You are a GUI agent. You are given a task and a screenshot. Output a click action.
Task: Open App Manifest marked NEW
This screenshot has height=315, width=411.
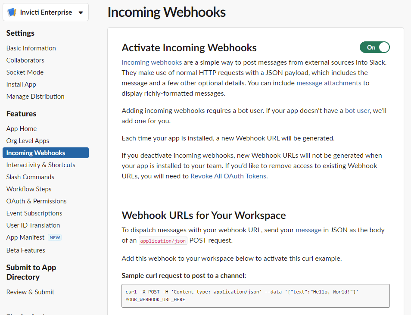(x=25, y=237)
